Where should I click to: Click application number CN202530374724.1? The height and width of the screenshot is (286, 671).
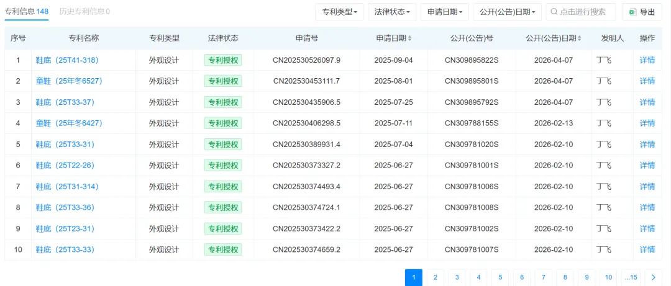(x=306, y=207)
